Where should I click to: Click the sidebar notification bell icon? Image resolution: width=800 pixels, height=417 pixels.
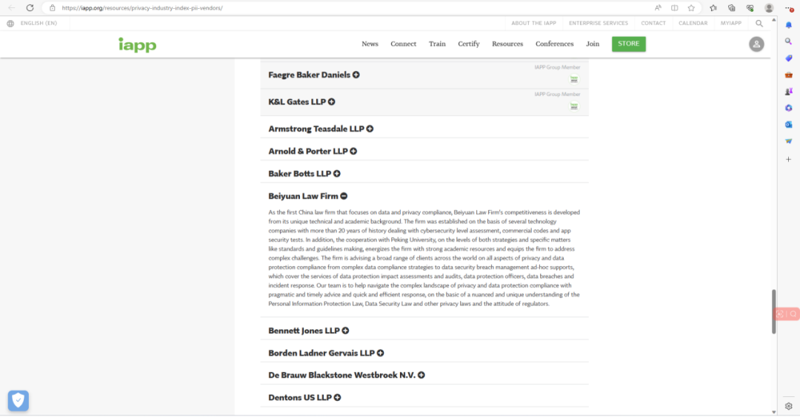coord(789,25)
